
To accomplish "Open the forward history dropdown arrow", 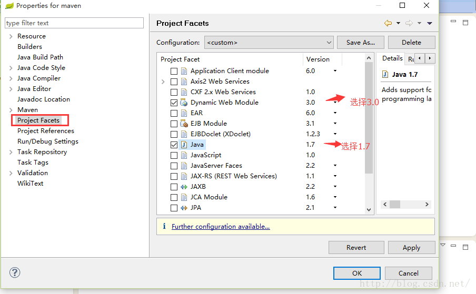I will pos(419,23).
